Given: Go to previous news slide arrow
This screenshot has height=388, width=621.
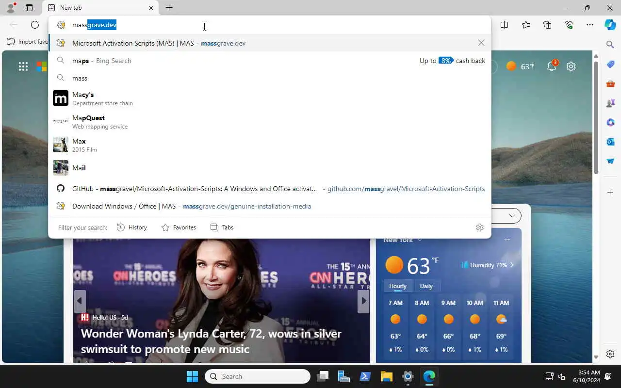Looking at the screenshot, I should coord(80,301).
